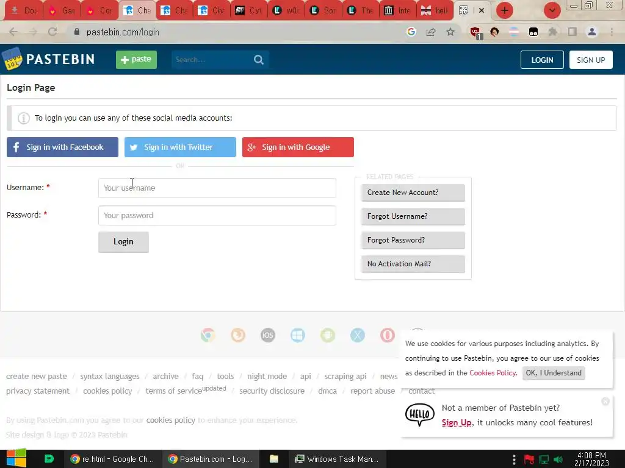
Task: Open Windows Task Manager from taskbar
Action: pyautogui.click(x=337, y=459)
